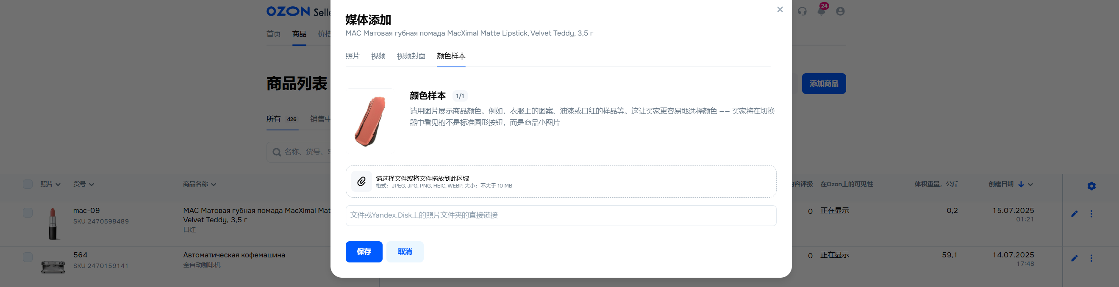Open the three-dot menu for mac-09 row
The height and width of the screenshot is (287, 1119).
(x=1091, y=214)
